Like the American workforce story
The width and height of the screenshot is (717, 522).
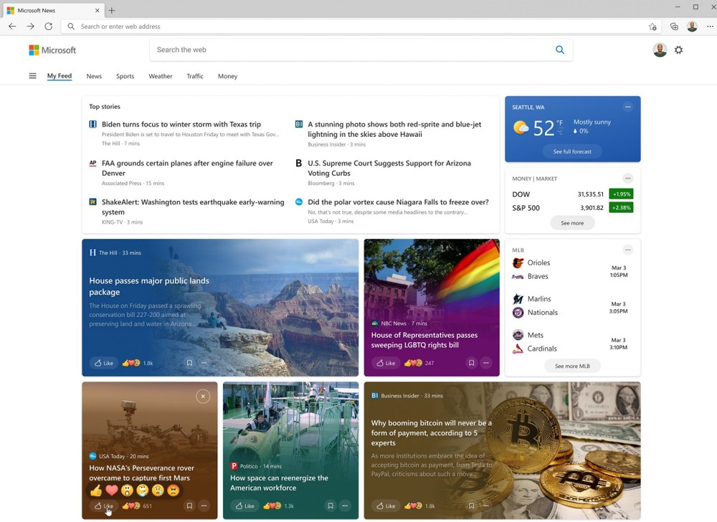click(x=244, y=506)
